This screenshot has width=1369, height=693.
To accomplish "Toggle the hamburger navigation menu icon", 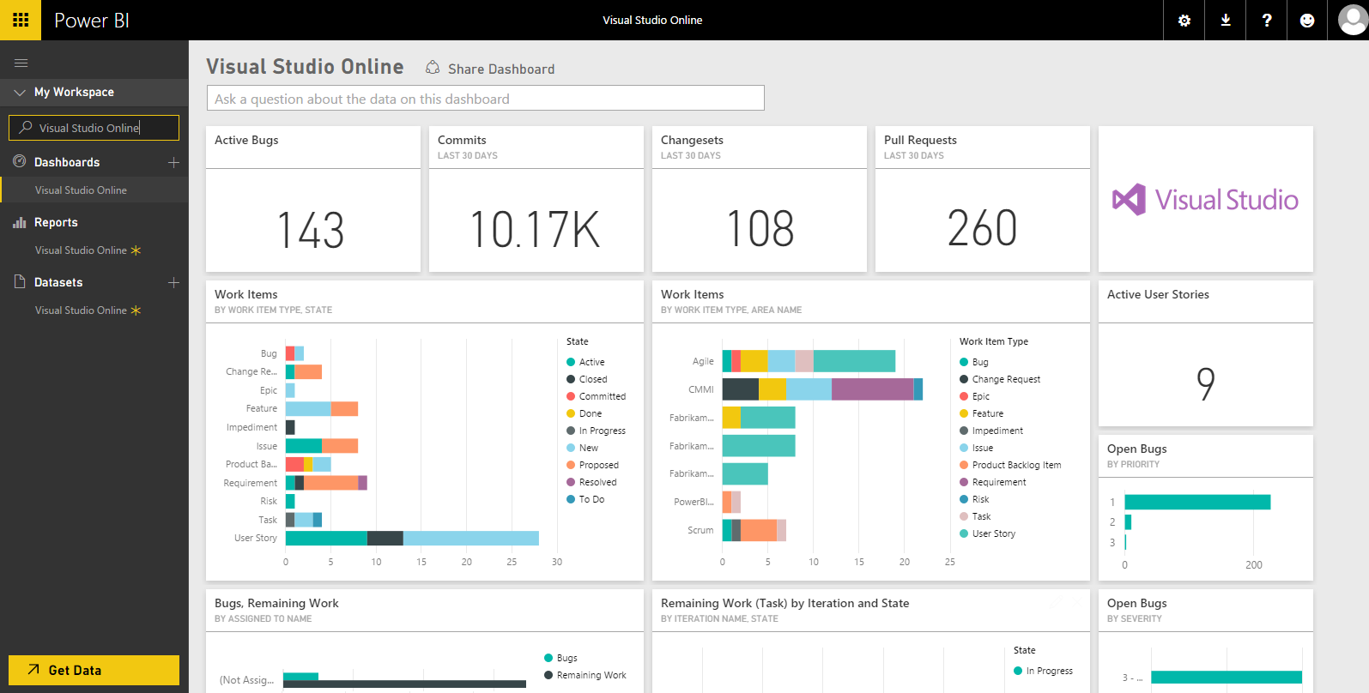I will coord(21,63).
